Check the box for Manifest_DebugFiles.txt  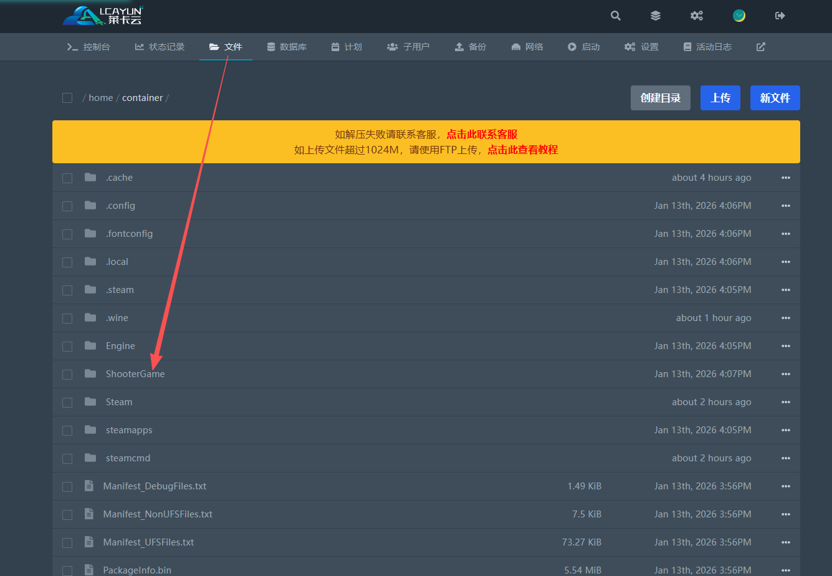coord(67,486)
